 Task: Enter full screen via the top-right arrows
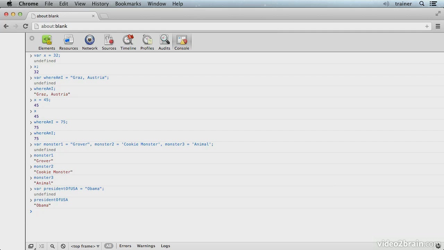tap(438, 14)
